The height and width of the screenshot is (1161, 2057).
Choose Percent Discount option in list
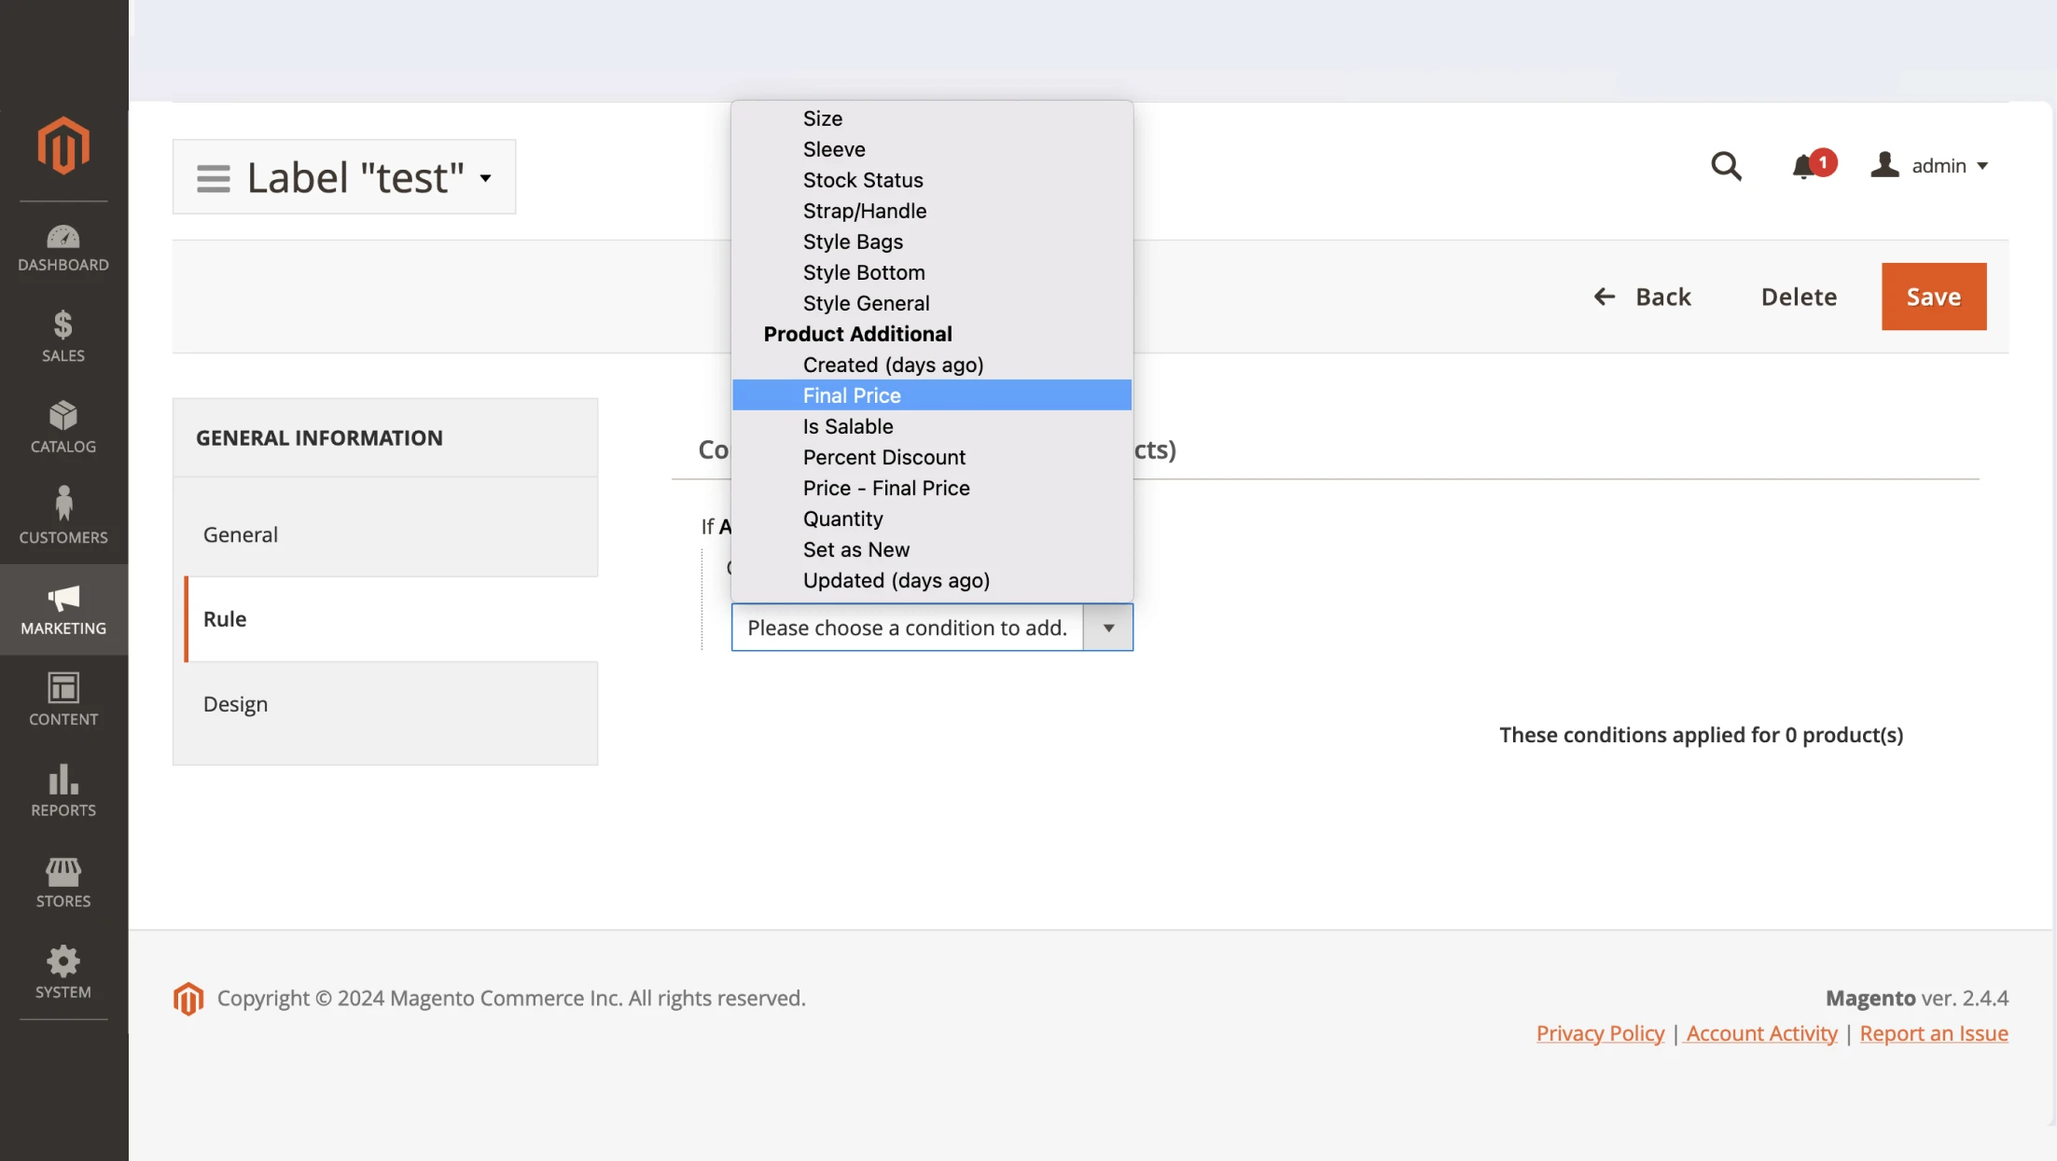tap(883, 457)
